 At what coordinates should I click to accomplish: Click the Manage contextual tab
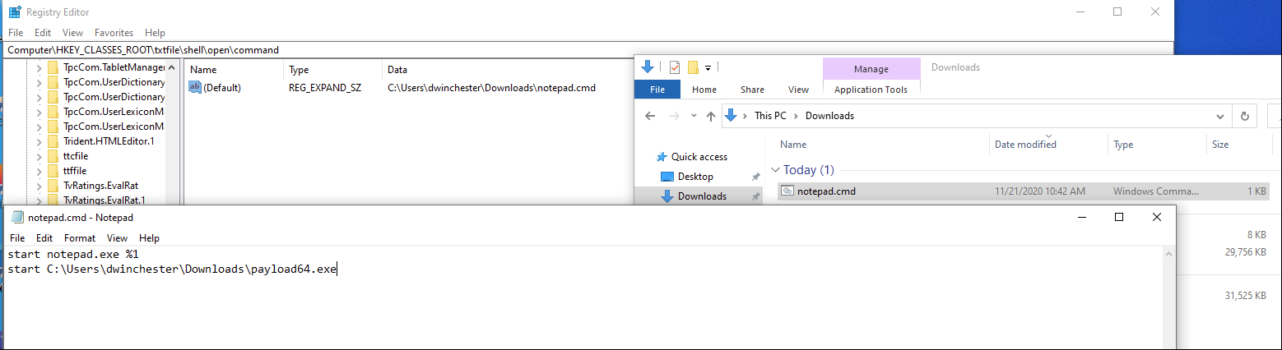pos(871,69)
